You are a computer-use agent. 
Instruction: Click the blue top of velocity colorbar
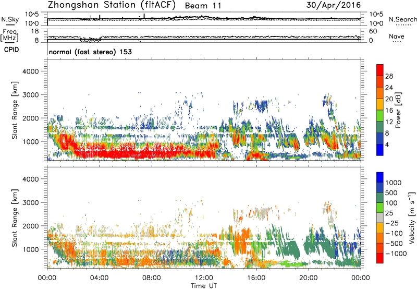380,177
